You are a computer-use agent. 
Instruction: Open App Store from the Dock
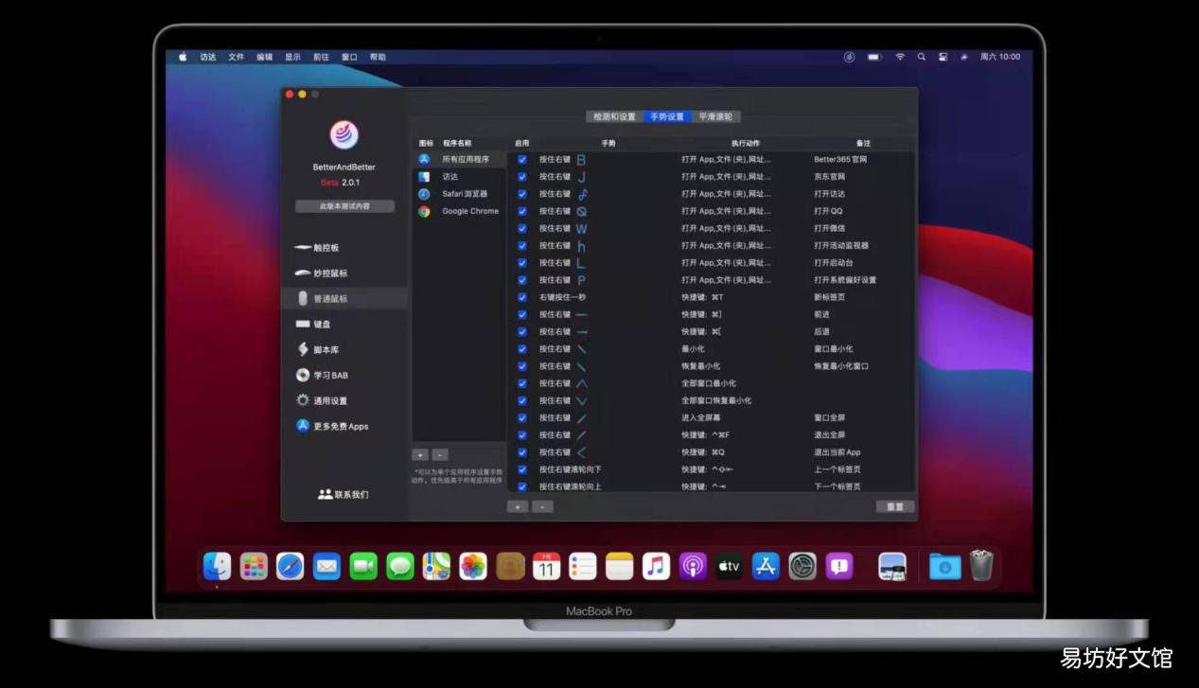click(766, 566)
